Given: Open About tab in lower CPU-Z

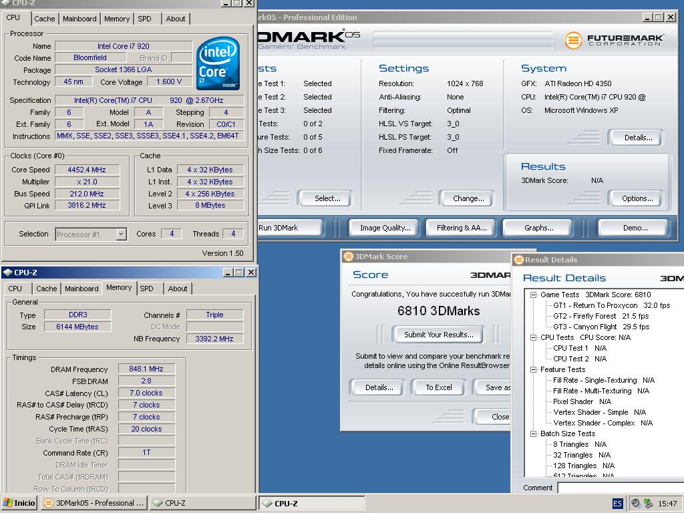Looking at the screenshot, I should 178,289.
